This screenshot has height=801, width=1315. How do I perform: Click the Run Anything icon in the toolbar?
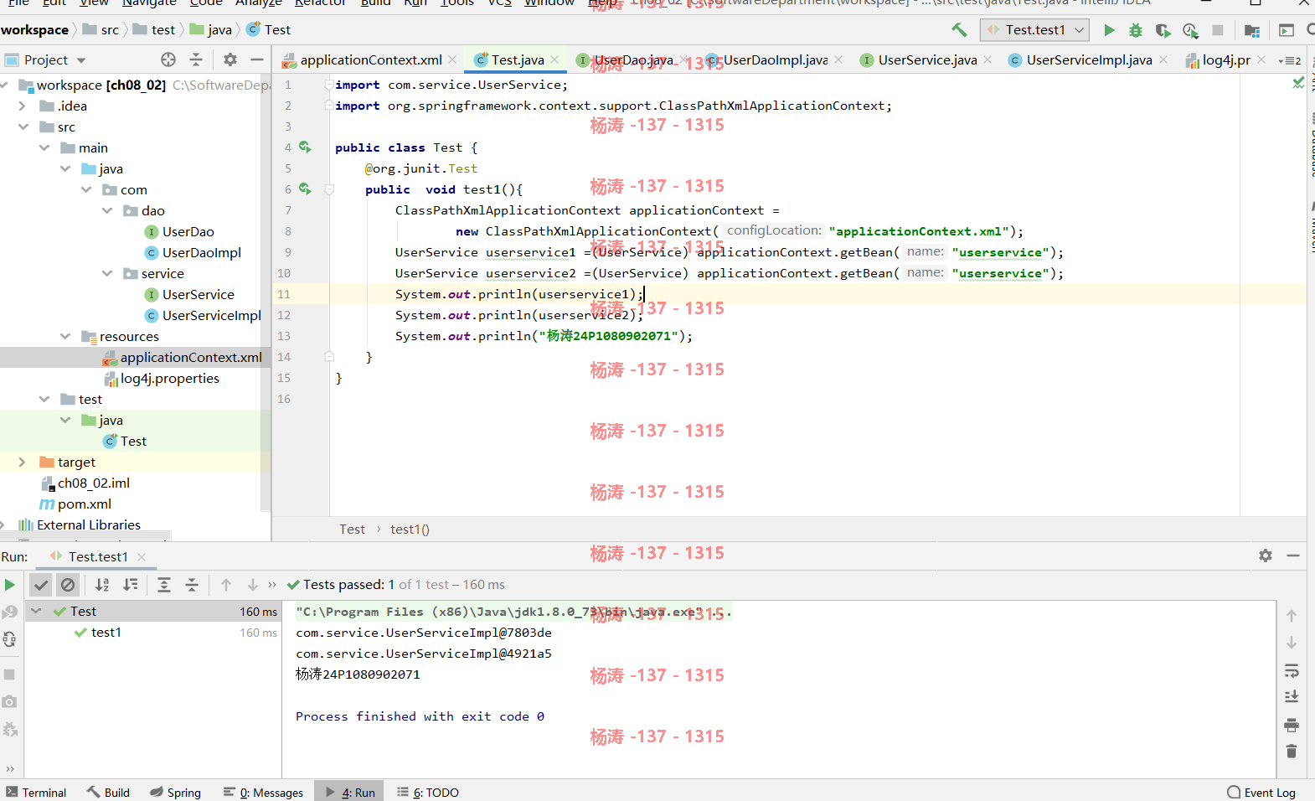1287,30
